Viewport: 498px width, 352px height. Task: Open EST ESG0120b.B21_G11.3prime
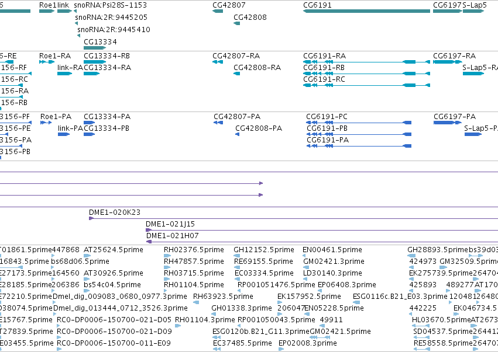[261, 332]
